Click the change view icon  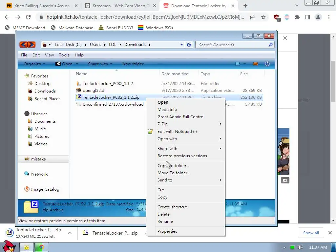[x=238, y=64]
